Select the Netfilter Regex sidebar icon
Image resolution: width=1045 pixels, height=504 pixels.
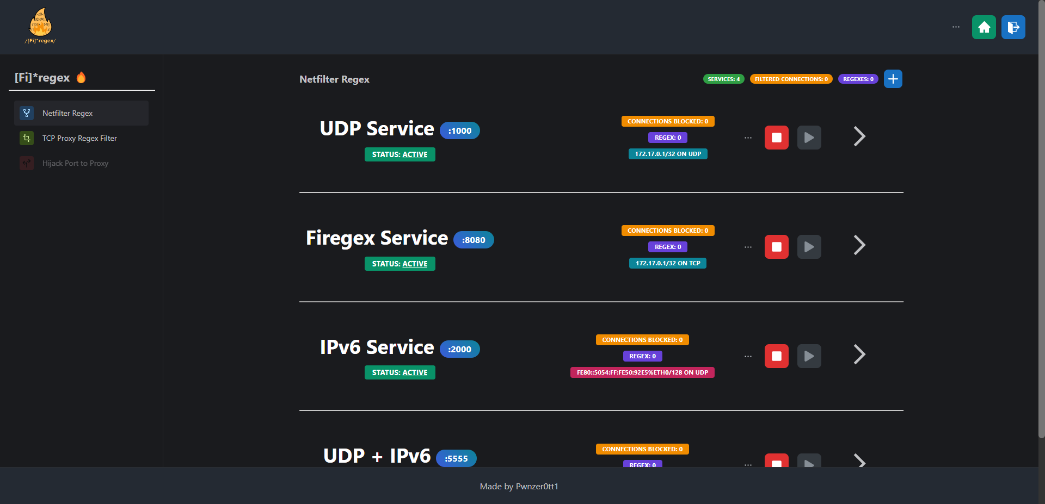(x=26, y=113)
